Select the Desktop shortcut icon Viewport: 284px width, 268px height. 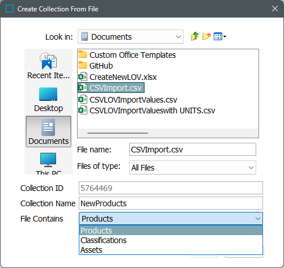click(x=48, y=100)
